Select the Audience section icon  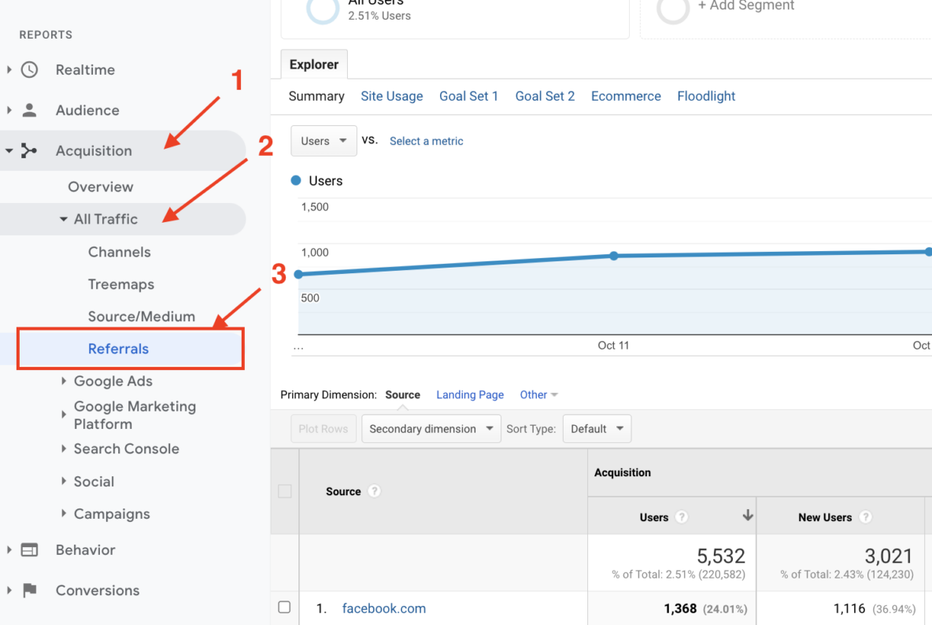[x=30, y=110]
